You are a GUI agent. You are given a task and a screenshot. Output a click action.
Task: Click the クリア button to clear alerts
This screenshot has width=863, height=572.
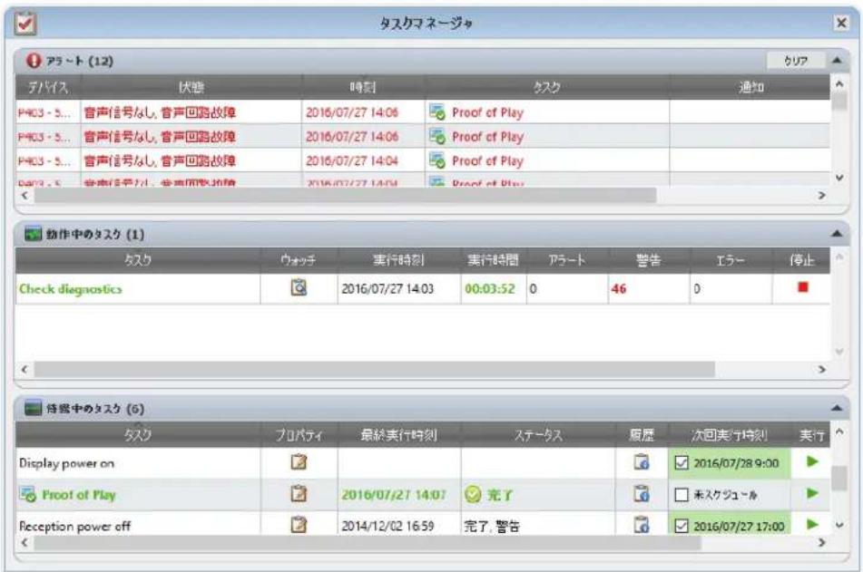pos(796,61)
